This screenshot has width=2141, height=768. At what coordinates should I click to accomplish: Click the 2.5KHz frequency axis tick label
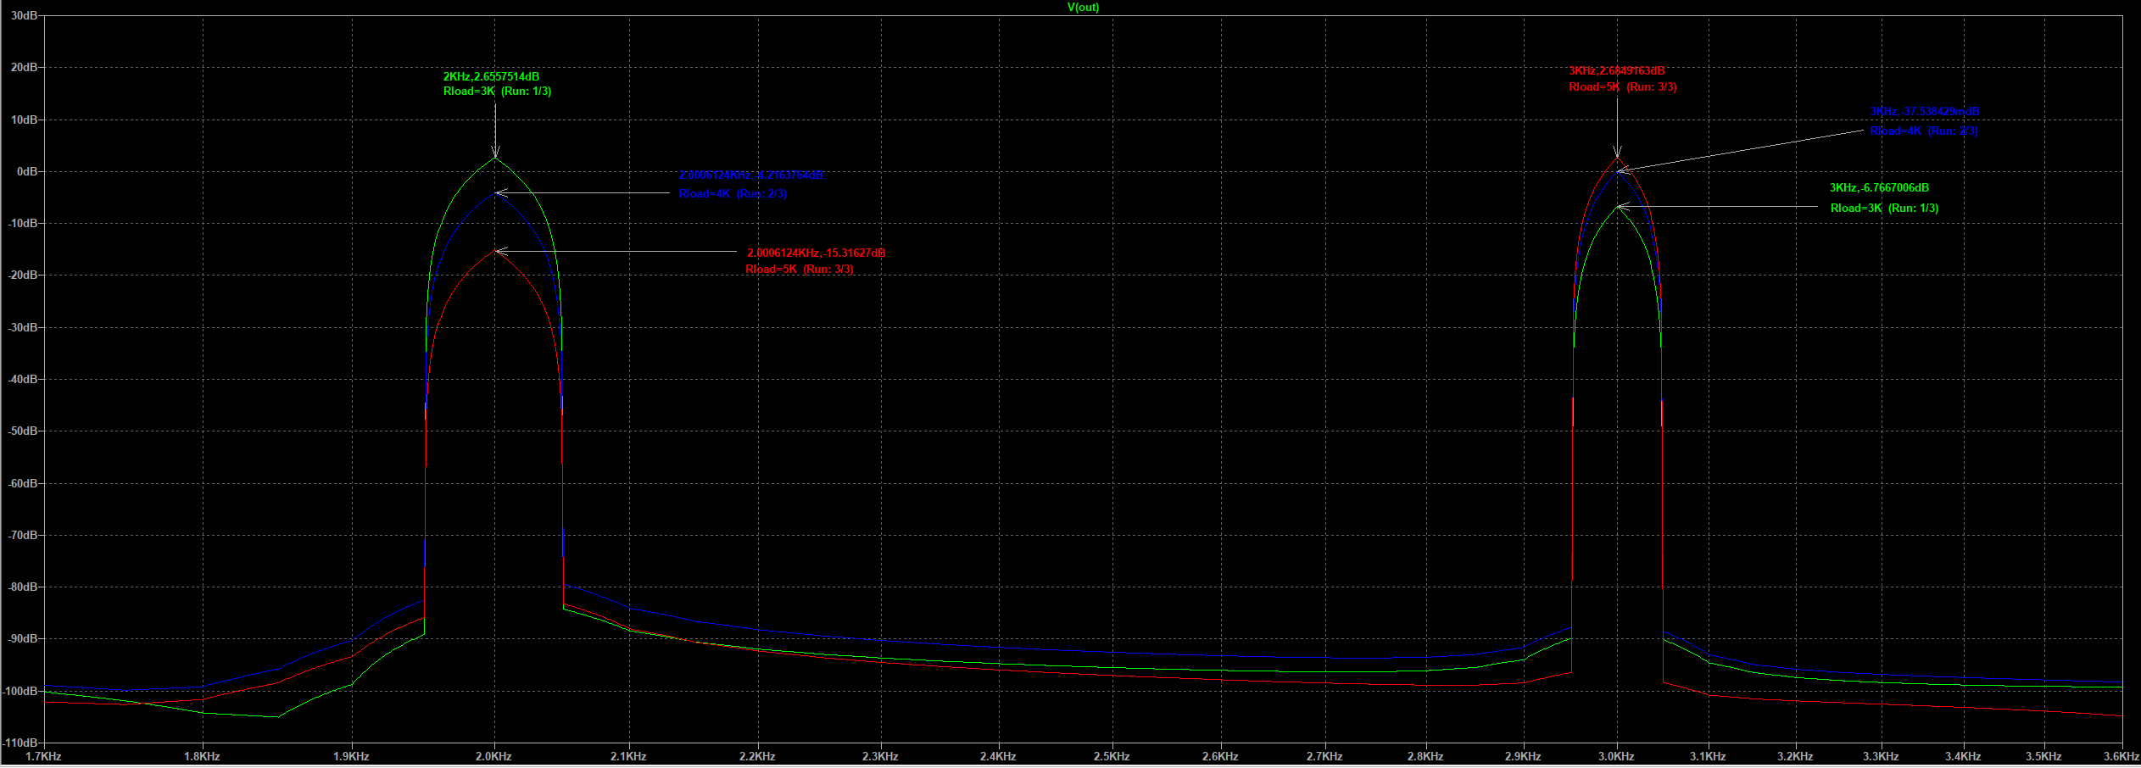tap(1111, 756)
